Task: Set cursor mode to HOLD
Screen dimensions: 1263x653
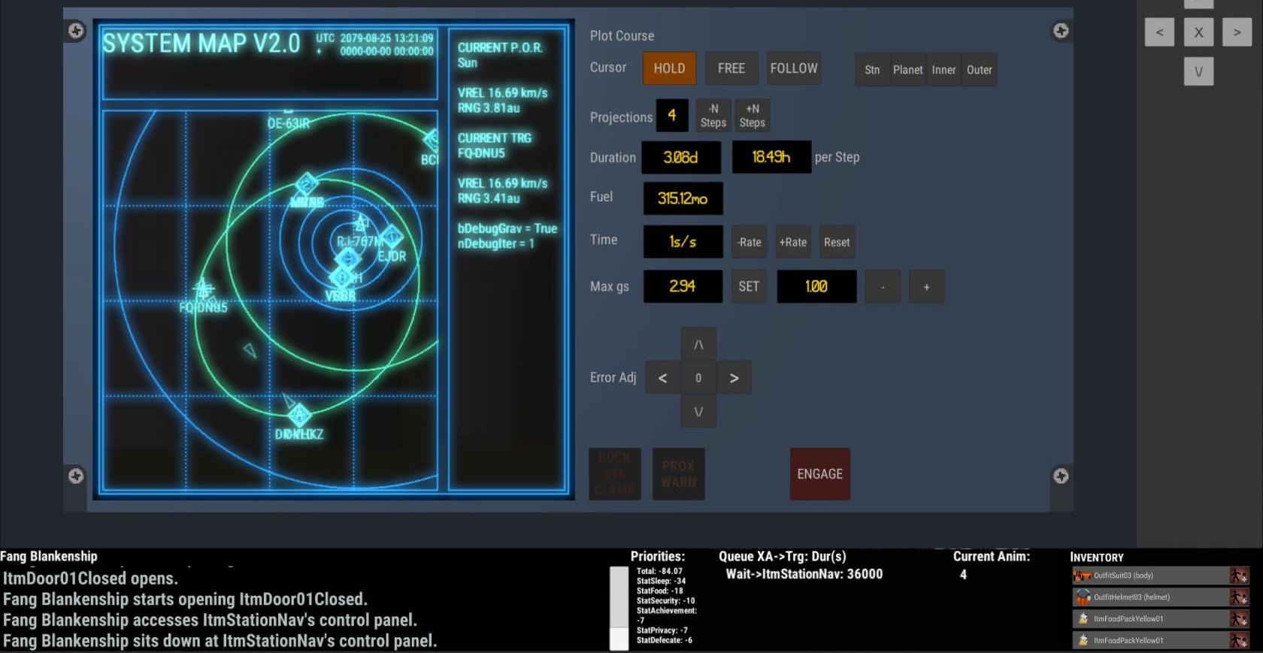Action: pyautogui.click(x=669, y=68)
